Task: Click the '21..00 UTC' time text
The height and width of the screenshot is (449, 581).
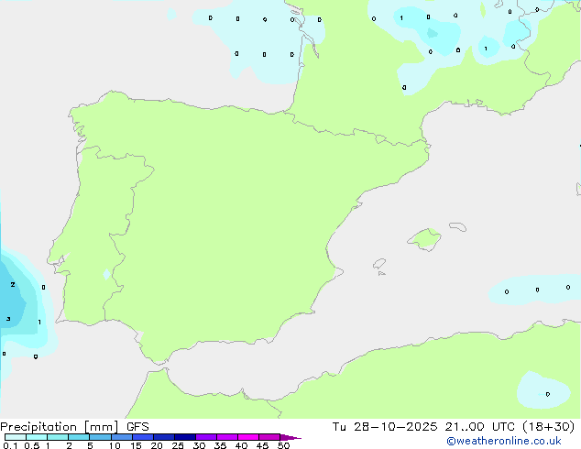Action: (480, 427)
